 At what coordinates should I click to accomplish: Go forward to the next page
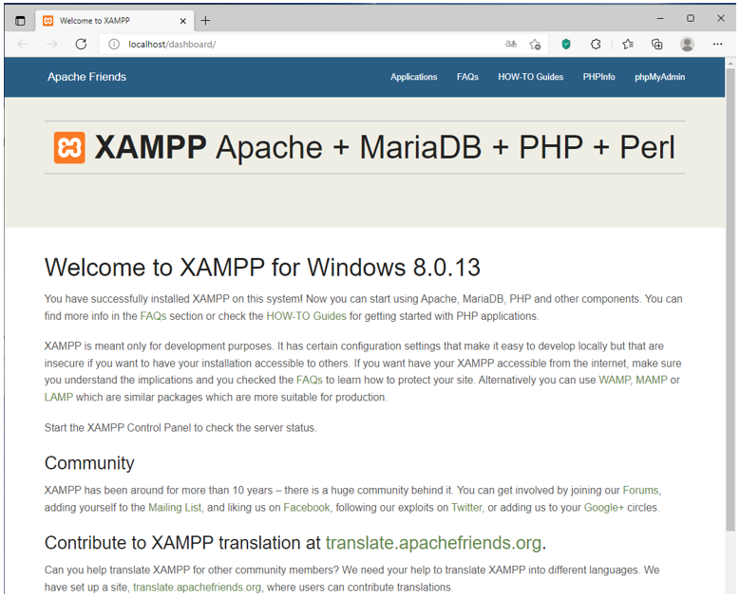click(52, 45)
